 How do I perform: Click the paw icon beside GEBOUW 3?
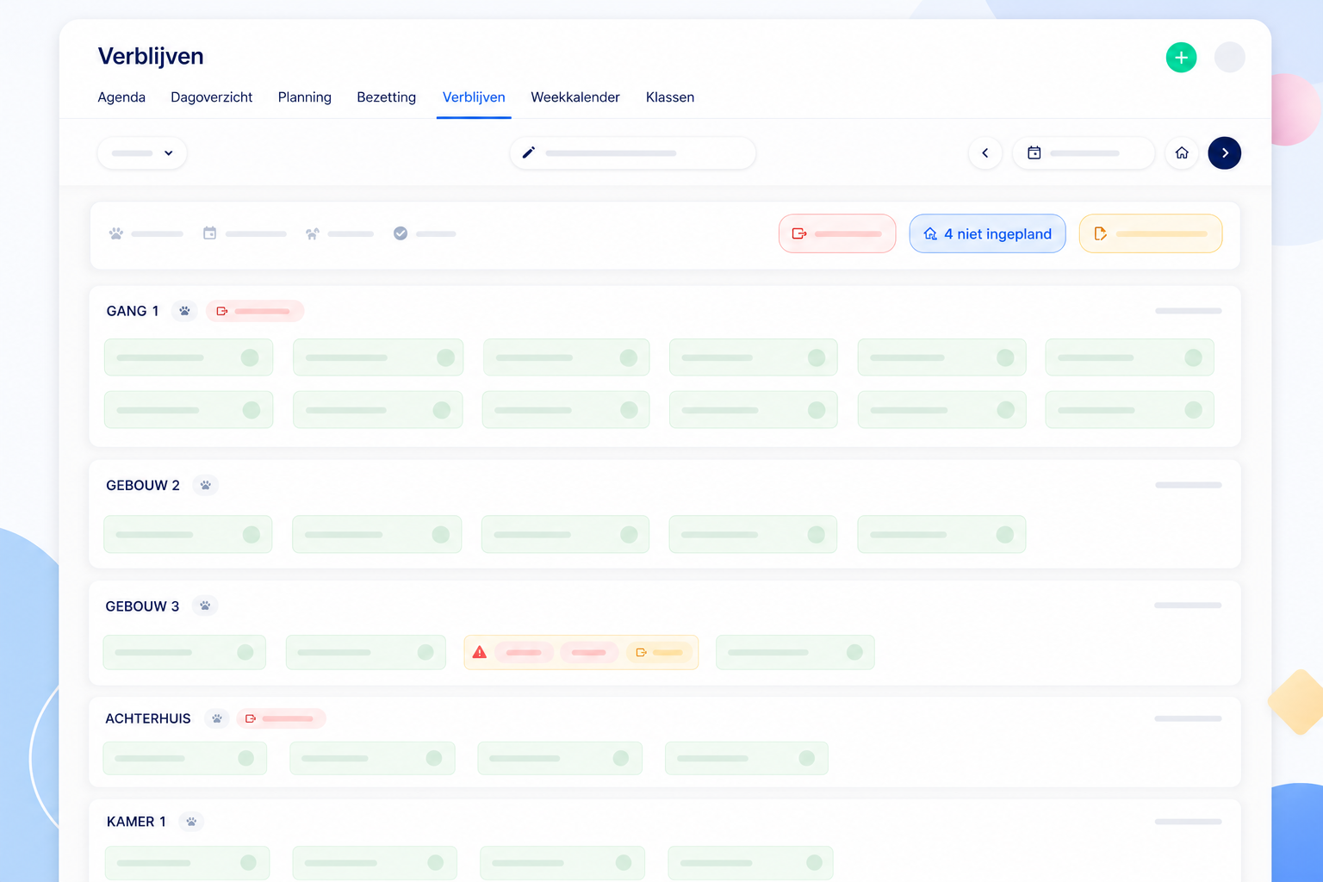(x=205, y=606)
